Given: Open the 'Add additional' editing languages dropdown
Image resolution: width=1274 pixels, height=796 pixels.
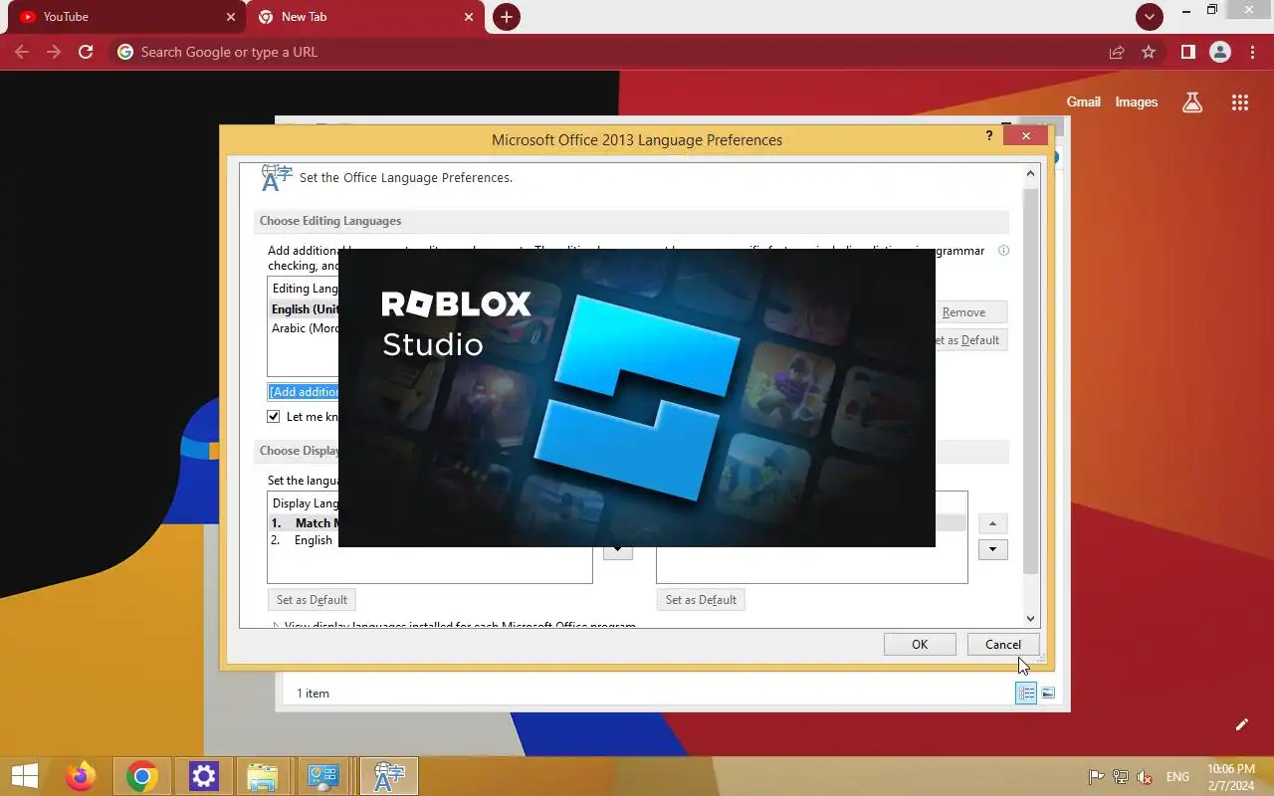Looking at the screenshot, I should (304, 392).
